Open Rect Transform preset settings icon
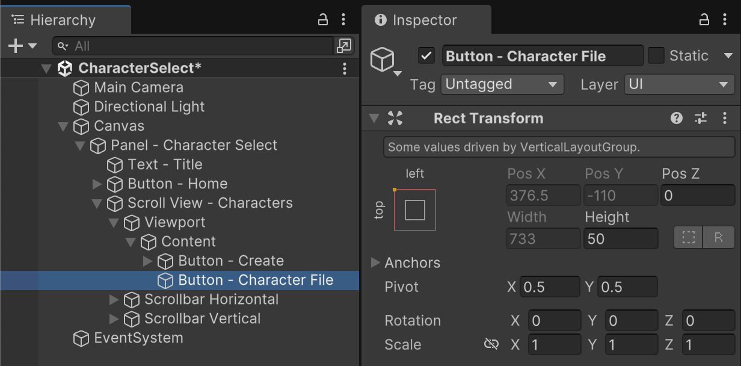This screenshot has width=741, height=366. coord(701,119)
